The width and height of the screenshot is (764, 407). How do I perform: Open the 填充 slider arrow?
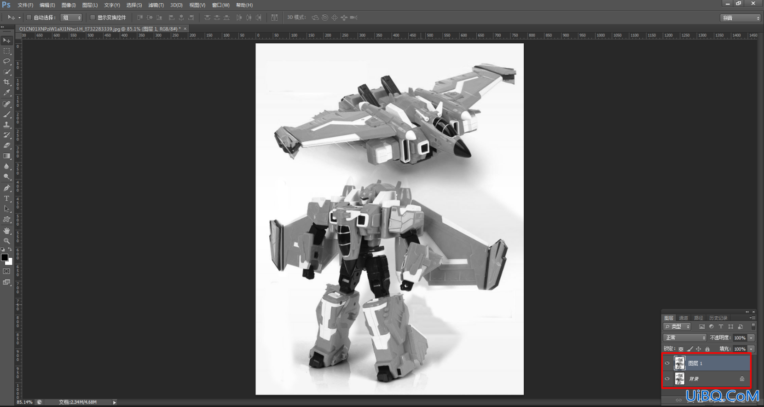751,349
